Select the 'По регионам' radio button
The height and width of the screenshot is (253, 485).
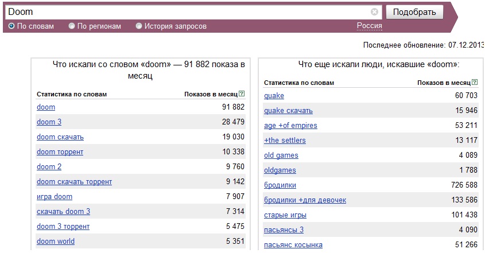click(x=72, y=26)
